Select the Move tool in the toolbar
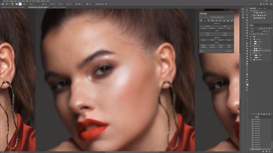Screen dimensions: 273x153 pos(247,10)
